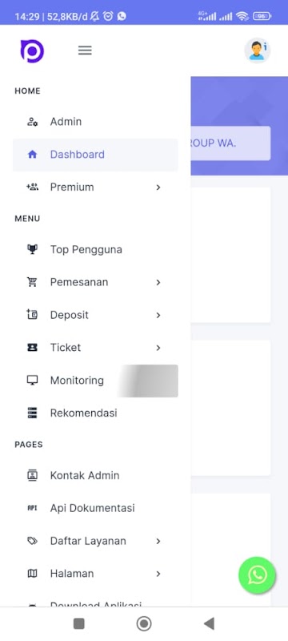Tap the Admin user-gear icon

(32, 122)
